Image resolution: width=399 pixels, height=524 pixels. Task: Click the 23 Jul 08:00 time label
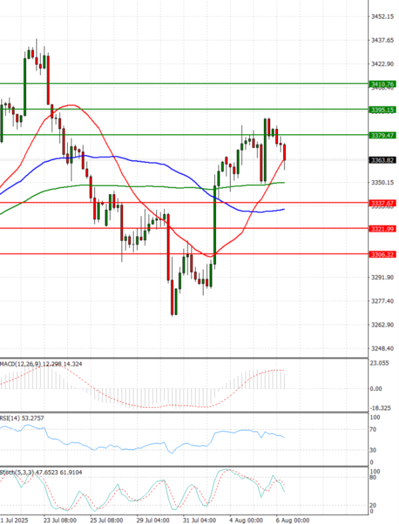pyautogui.click(x=60, y=520)
